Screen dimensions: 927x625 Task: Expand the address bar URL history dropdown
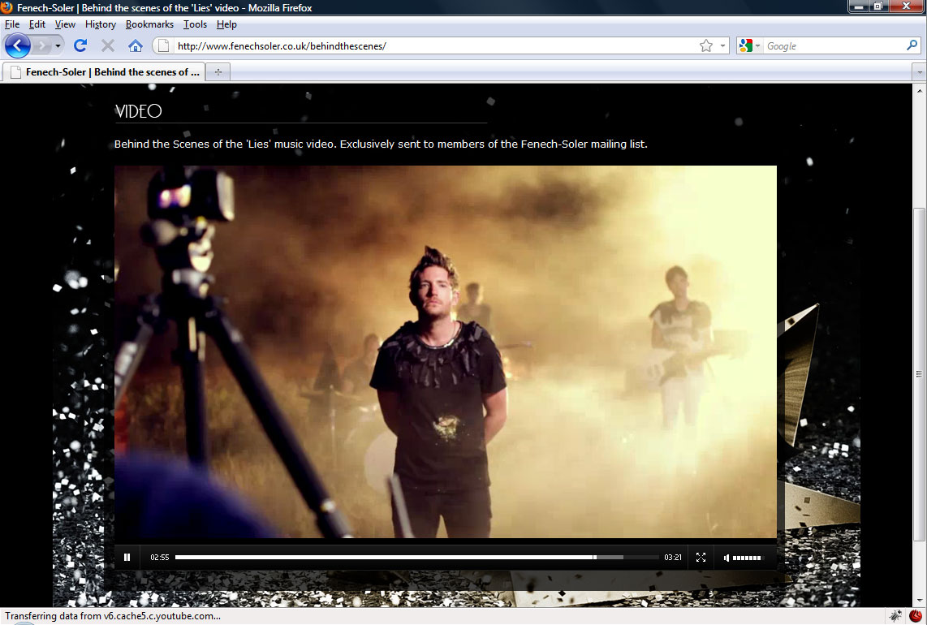pos(722,45)
